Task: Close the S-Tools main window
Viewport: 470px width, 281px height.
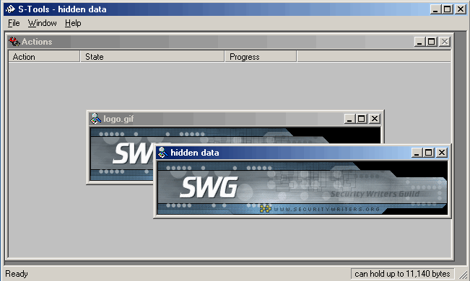Action: (x=461, y=9)
